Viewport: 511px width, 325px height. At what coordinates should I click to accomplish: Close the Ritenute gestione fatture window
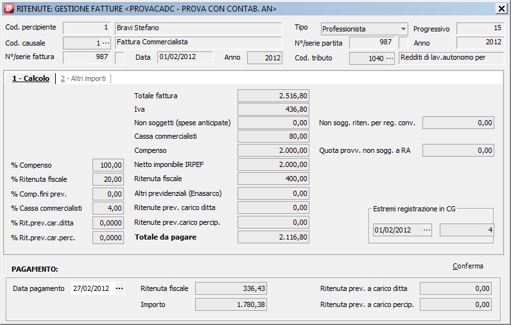pos(501,8)
